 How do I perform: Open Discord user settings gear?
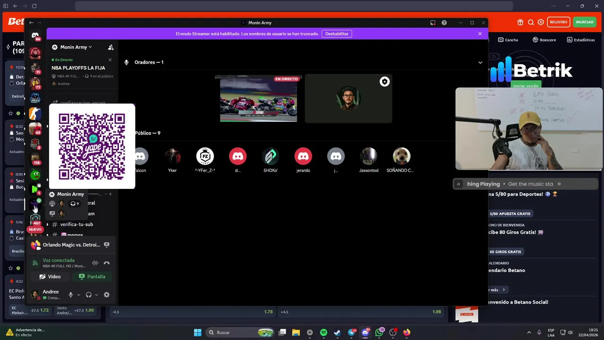coord(107,295)
